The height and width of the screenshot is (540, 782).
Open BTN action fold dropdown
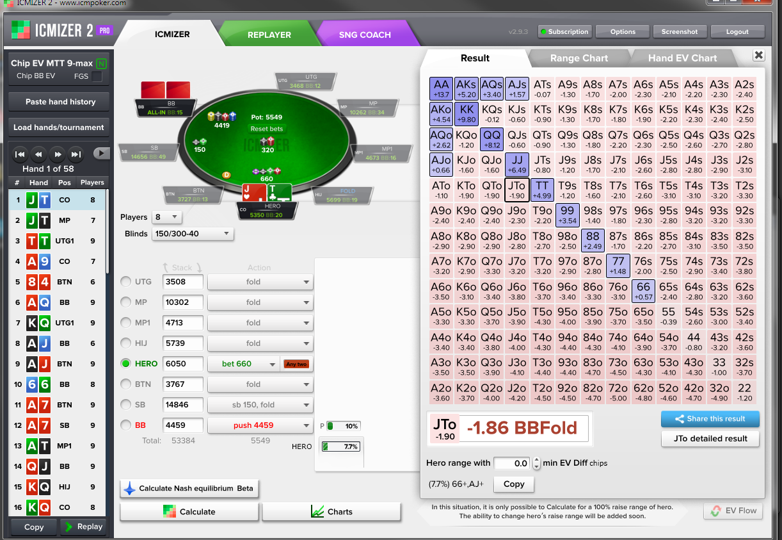pos(260,384)
